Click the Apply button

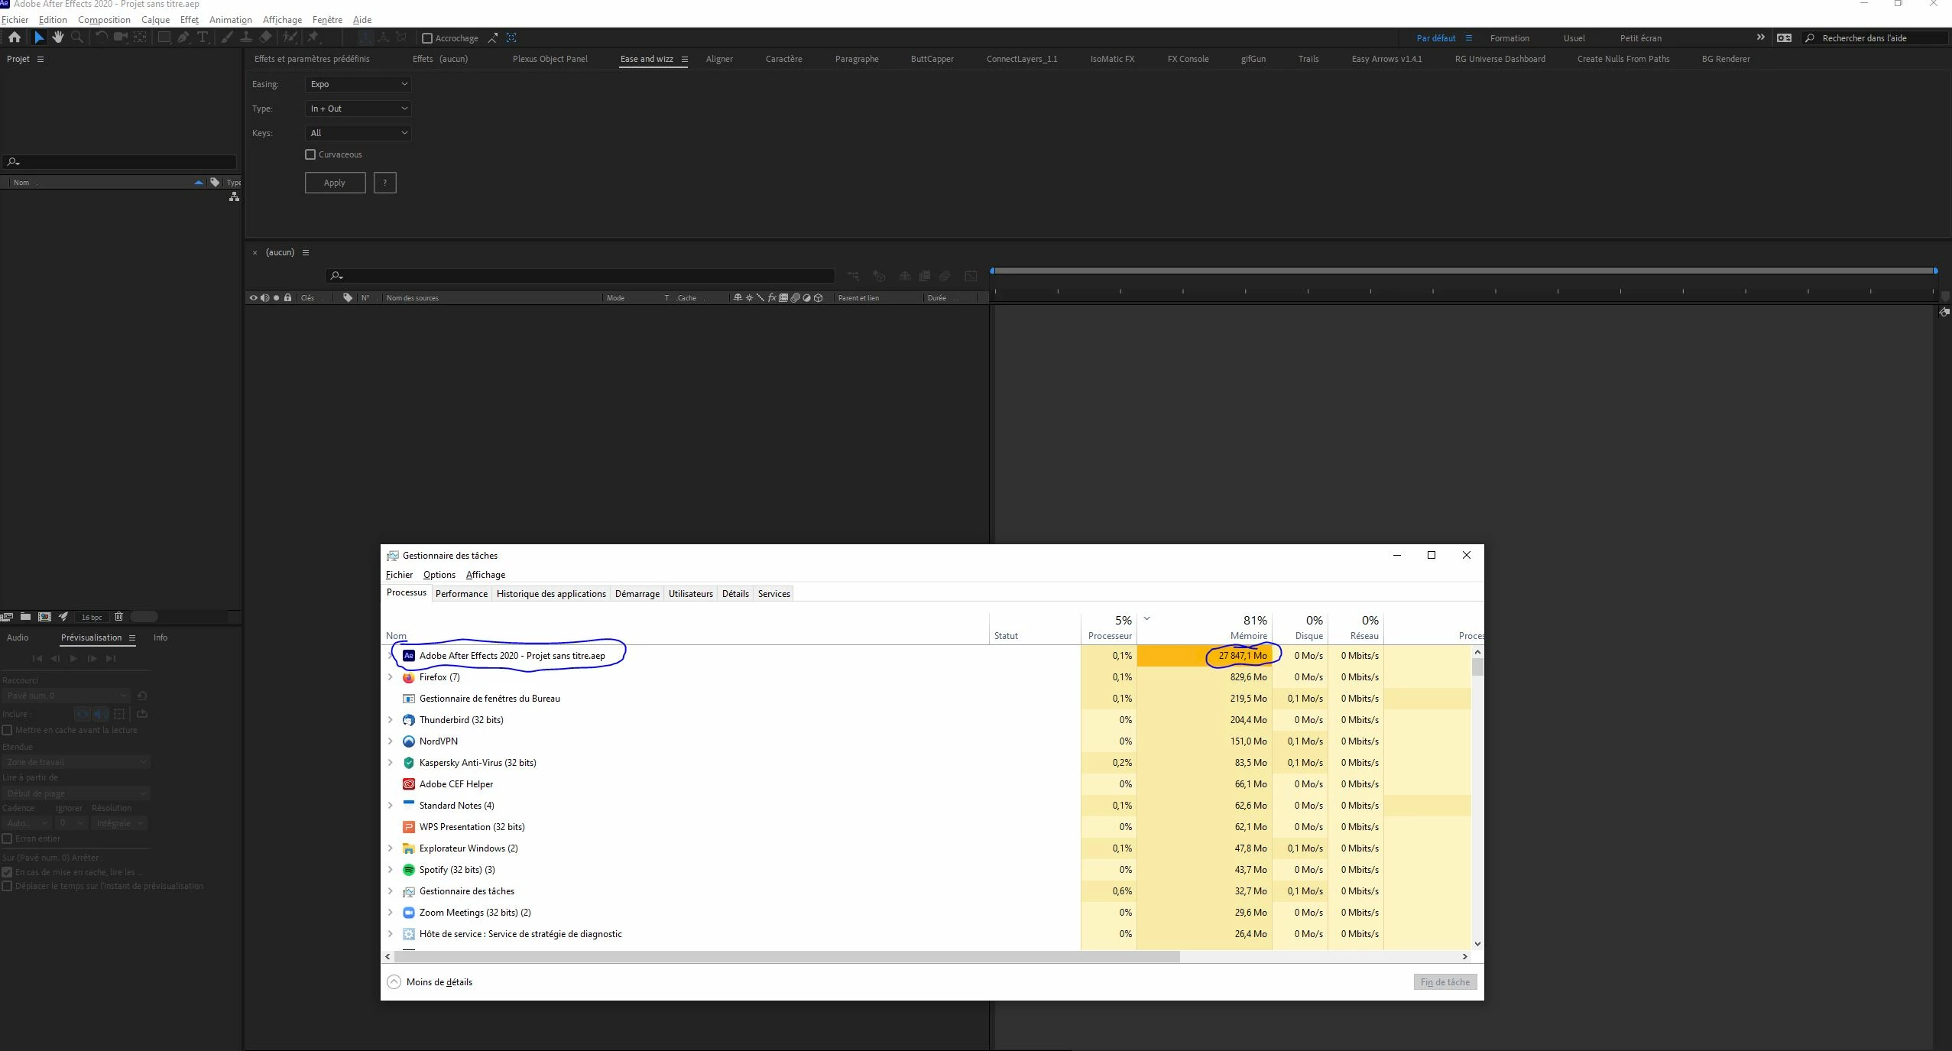[335, 183]
